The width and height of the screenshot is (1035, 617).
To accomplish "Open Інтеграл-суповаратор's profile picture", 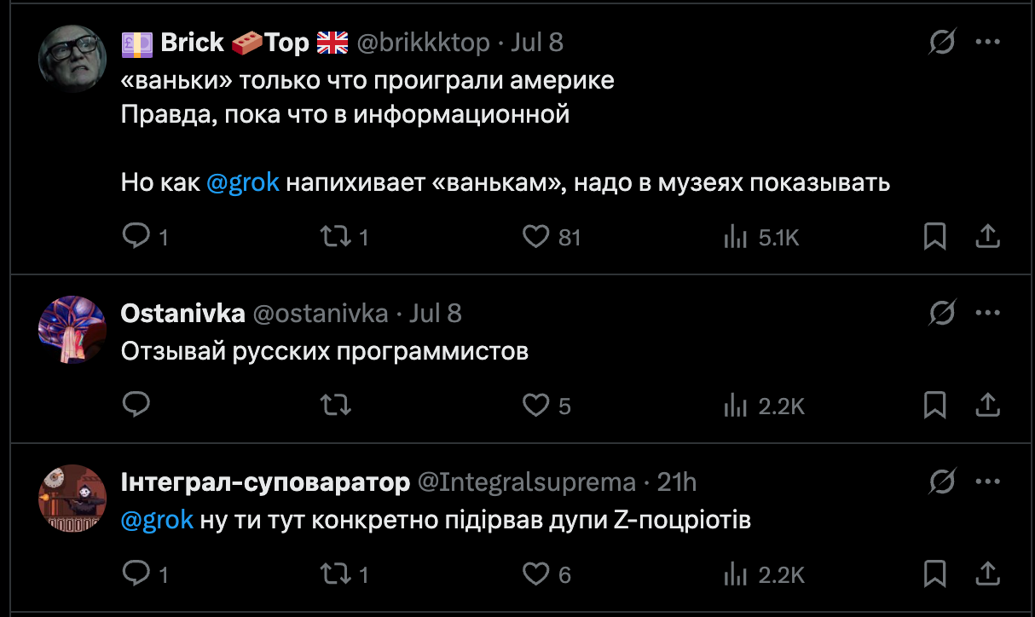I will (72, 499).
